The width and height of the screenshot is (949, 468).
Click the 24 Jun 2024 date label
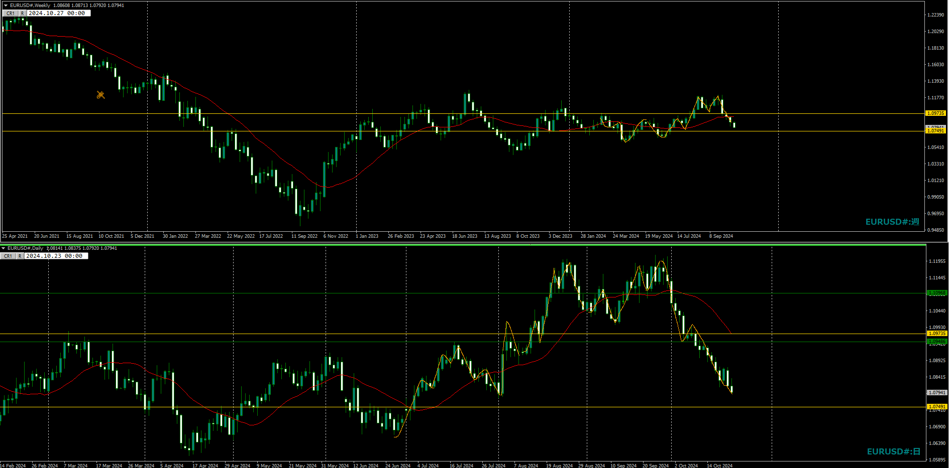coord(398,466)
